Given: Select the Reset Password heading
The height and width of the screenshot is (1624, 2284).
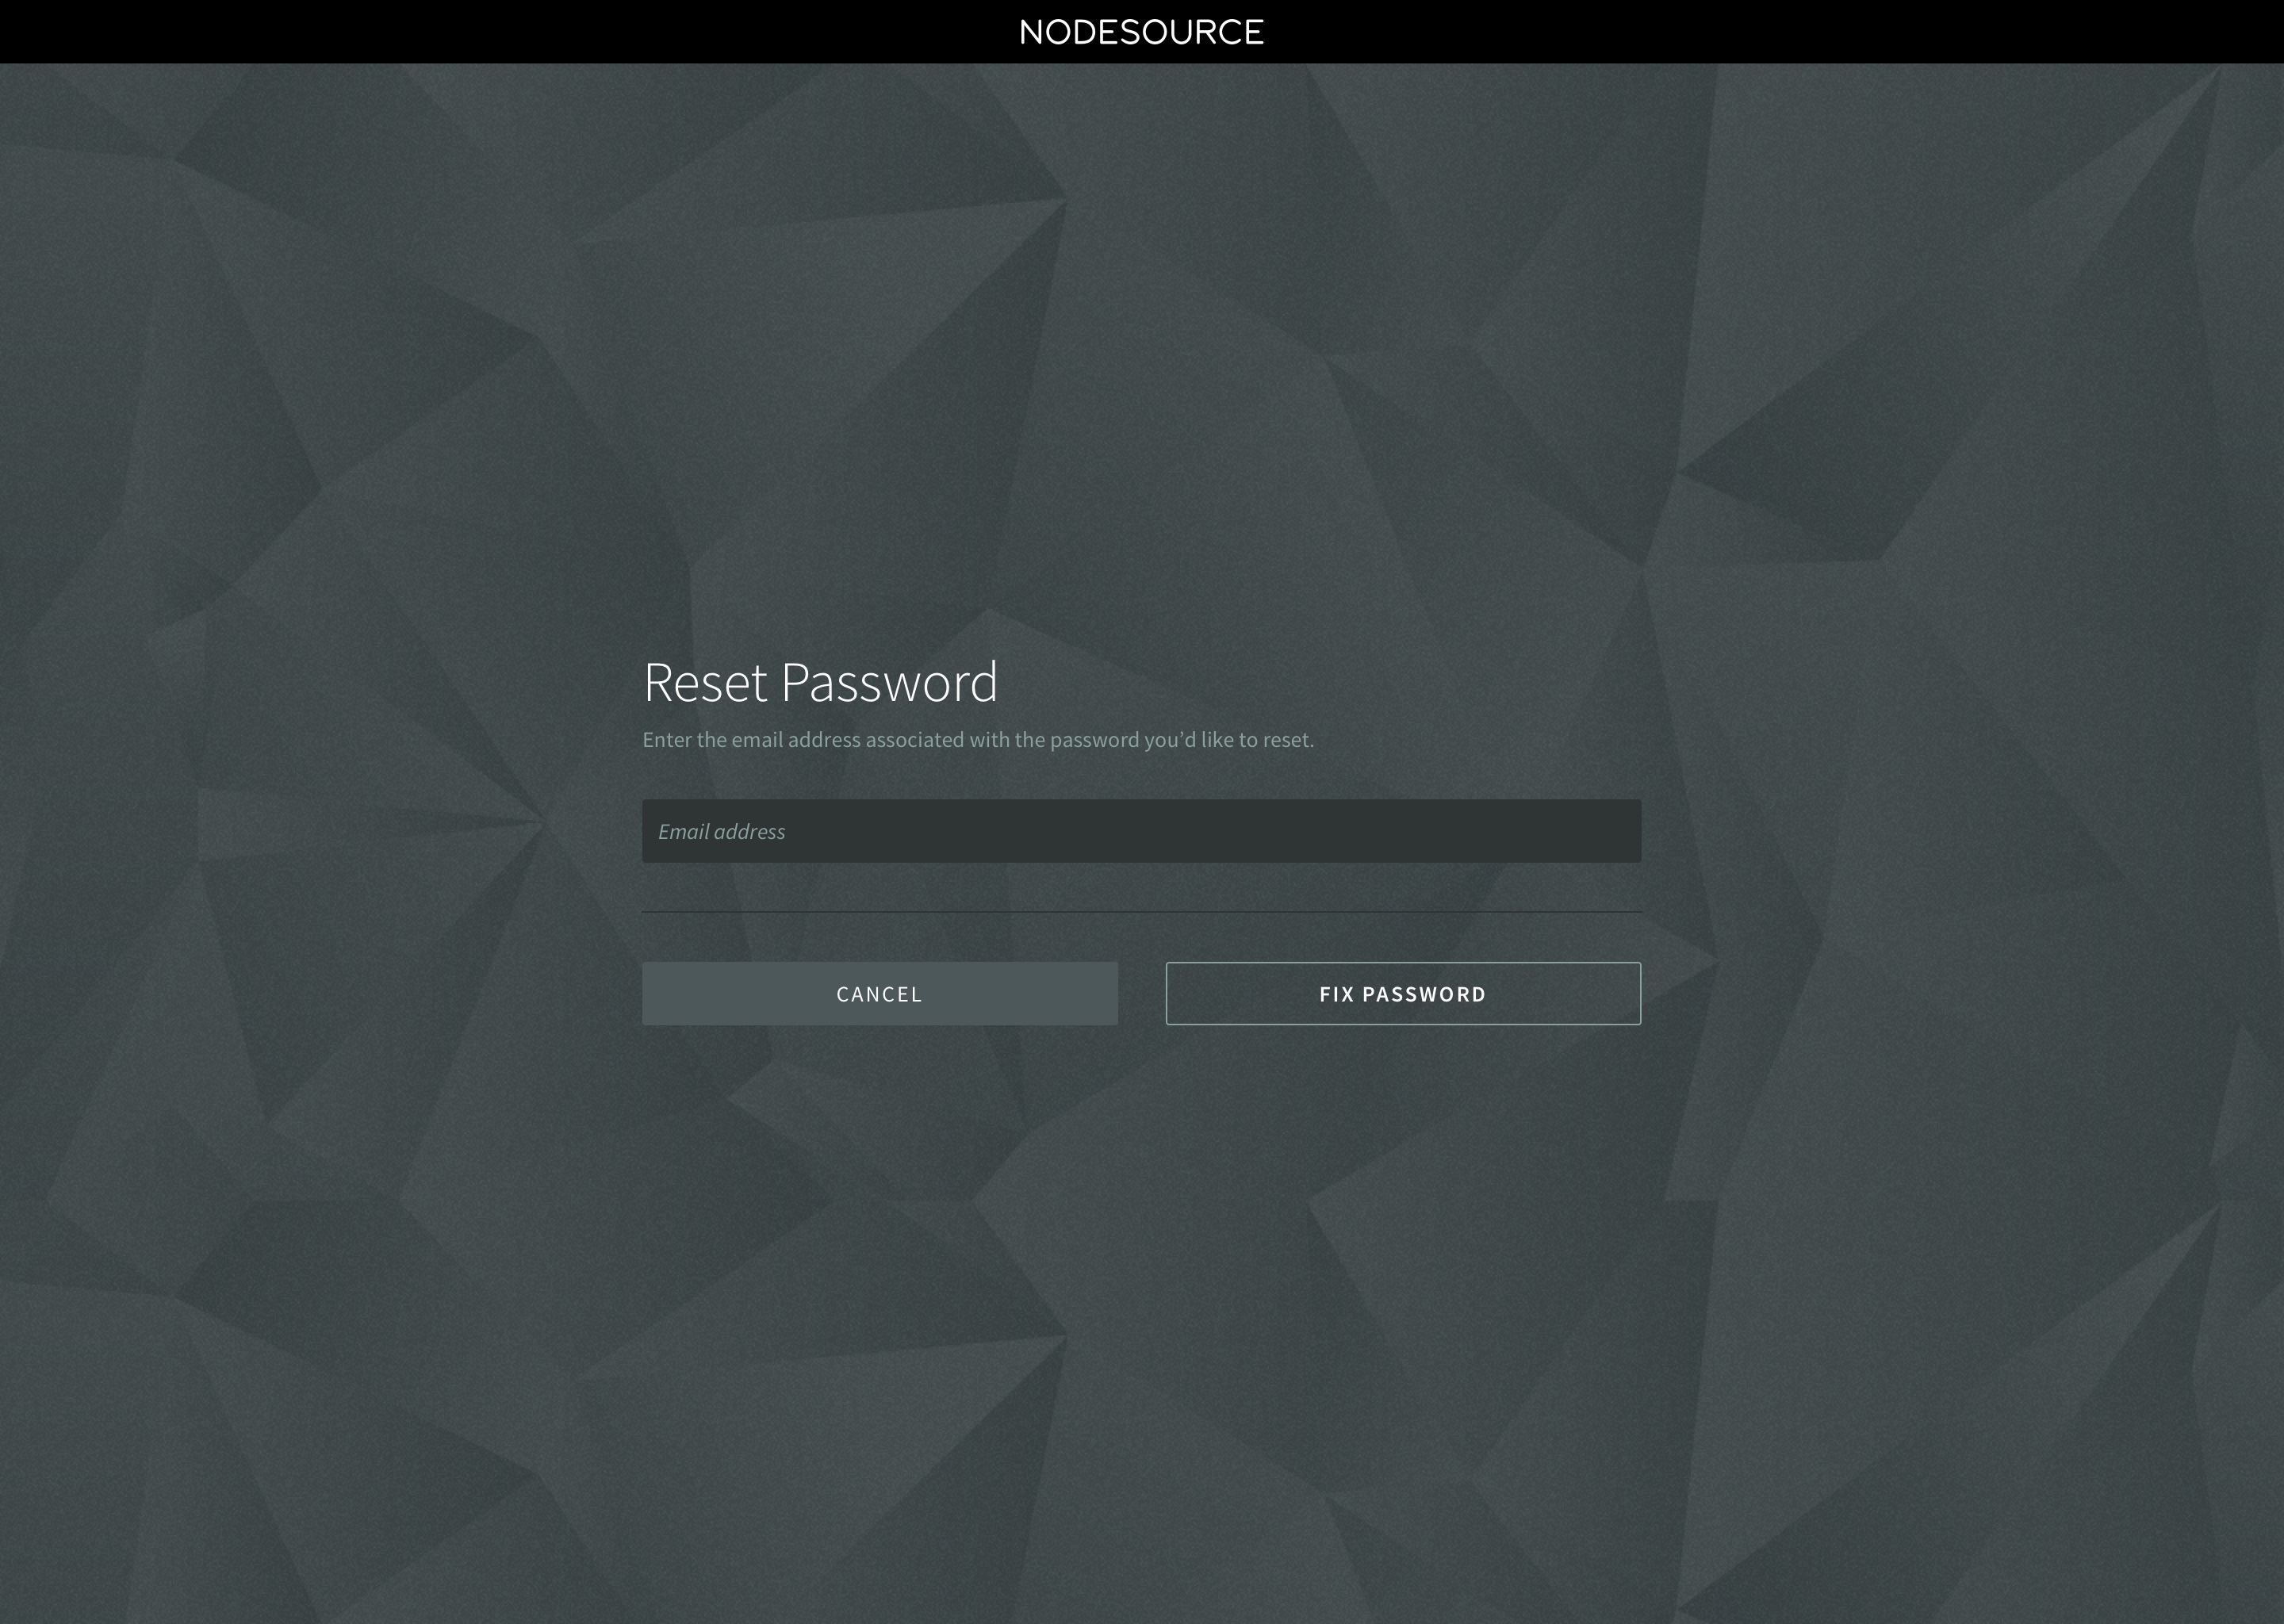Looking at the screenshot, I should coord(820,682).
